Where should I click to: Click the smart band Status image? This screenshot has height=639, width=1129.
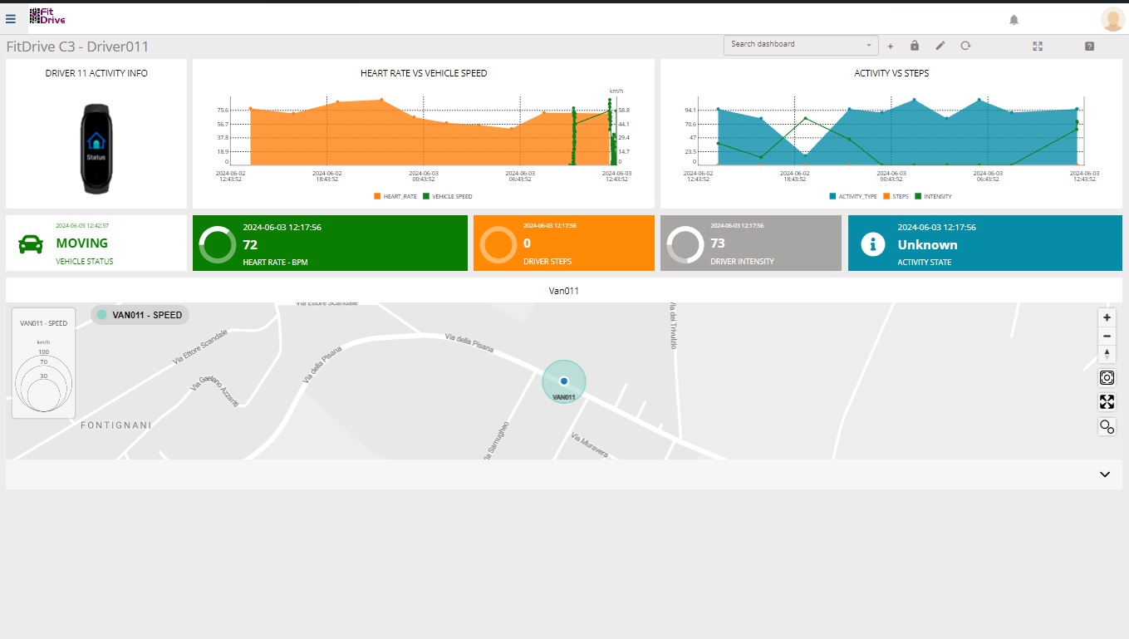point(96,150)
